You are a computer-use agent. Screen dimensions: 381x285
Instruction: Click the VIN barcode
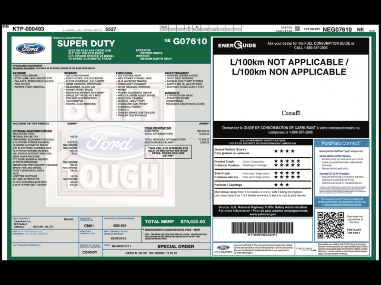262,228
